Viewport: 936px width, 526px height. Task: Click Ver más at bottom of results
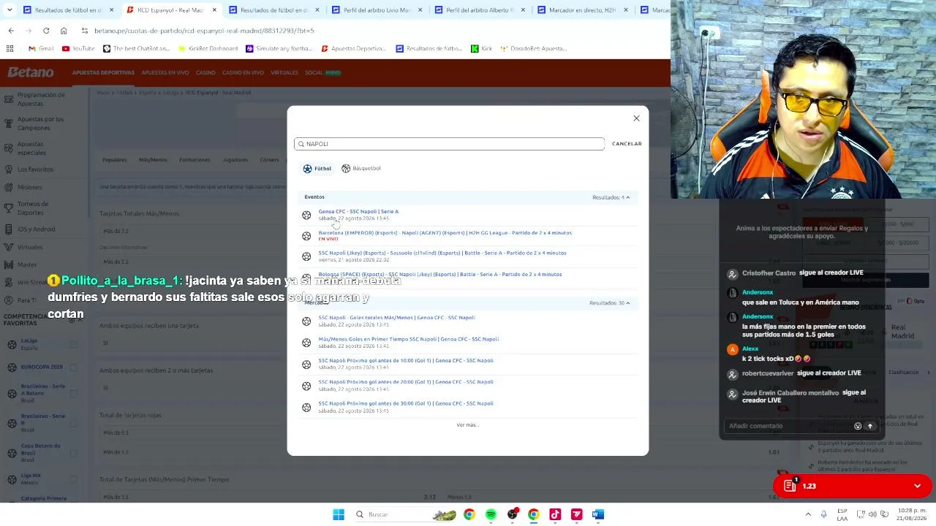coord(467,425)
